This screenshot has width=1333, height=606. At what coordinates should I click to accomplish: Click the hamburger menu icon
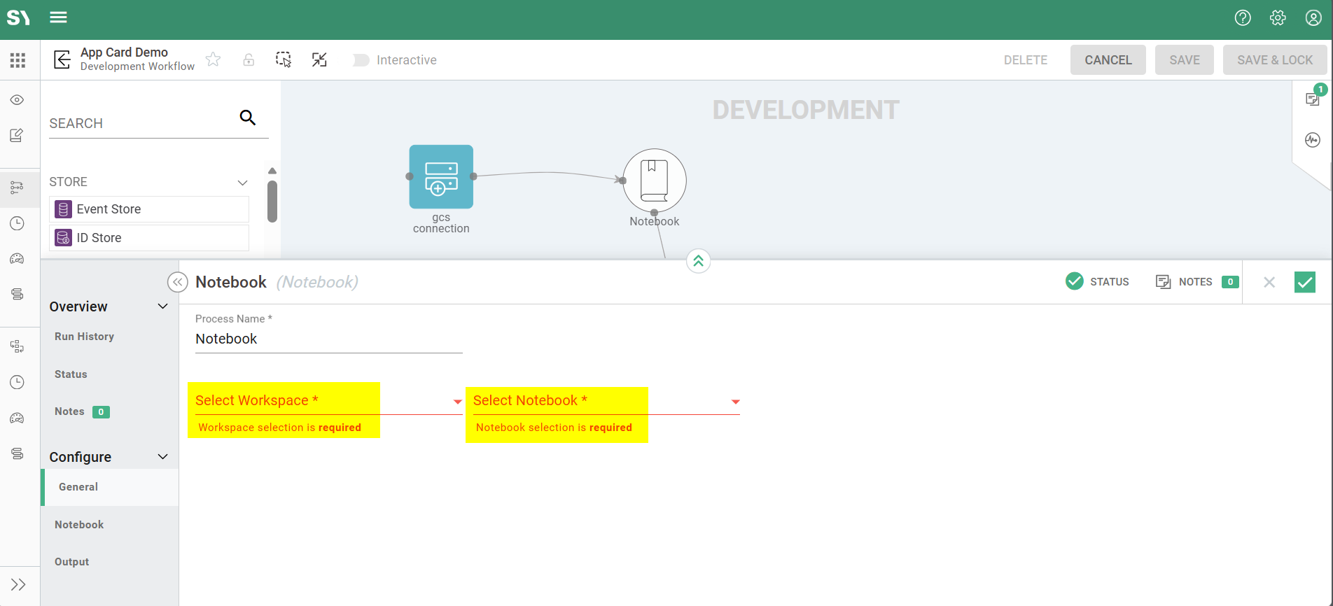point(58,17)
